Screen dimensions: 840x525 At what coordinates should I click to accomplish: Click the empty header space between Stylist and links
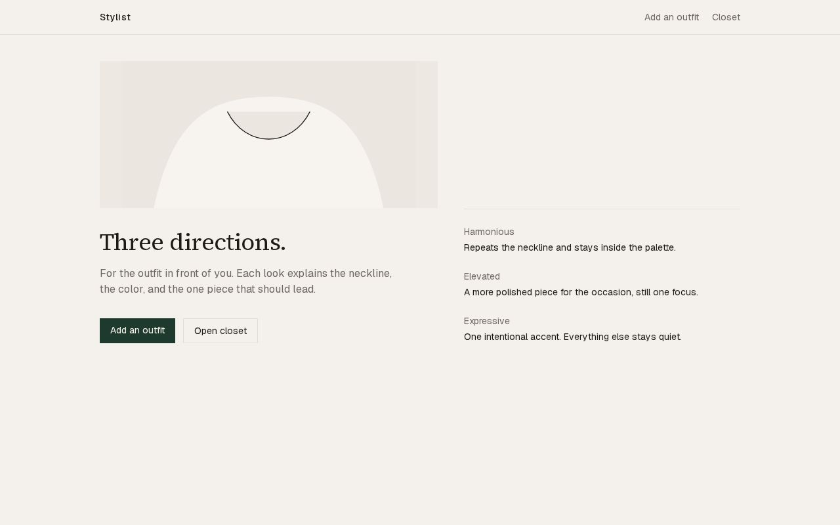(x=387, y=17)
